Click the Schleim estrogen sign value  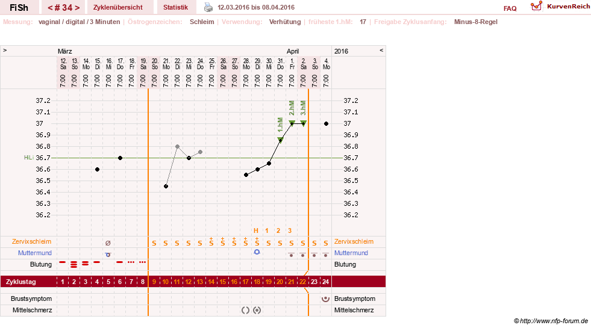202,22
